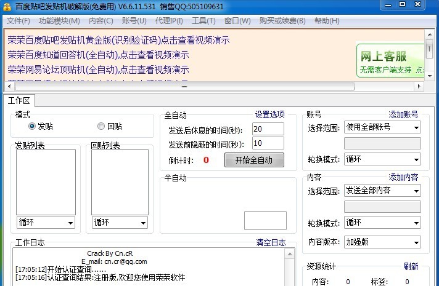This screenshot has height=286, width=439.
Task: Click the disabled field below 内容 选择范围
Action: pyautogui.click(x=382, y=207)
